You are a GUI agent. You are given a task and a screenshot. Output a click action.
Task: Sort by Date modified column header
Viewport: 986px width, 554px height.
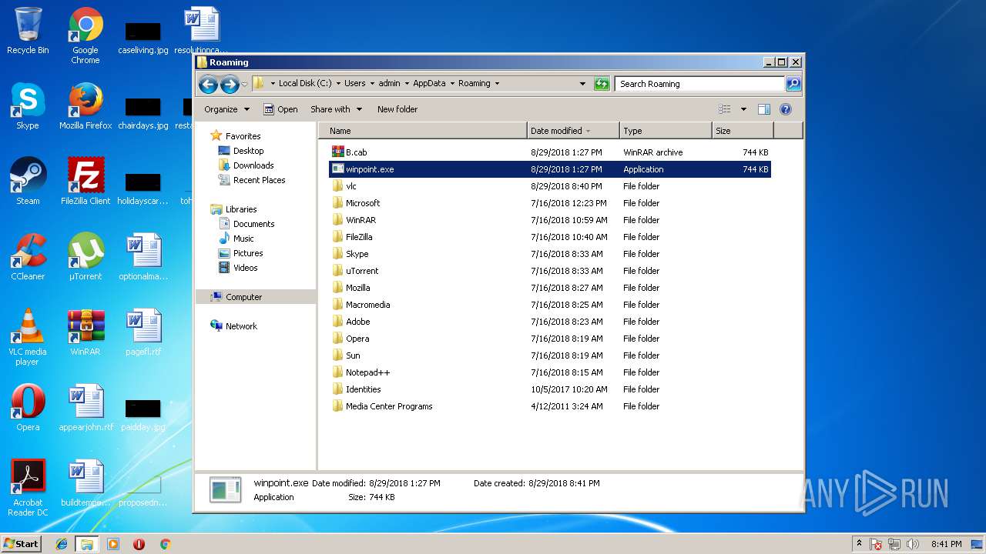pyautogui.click(x=573, y=131)
